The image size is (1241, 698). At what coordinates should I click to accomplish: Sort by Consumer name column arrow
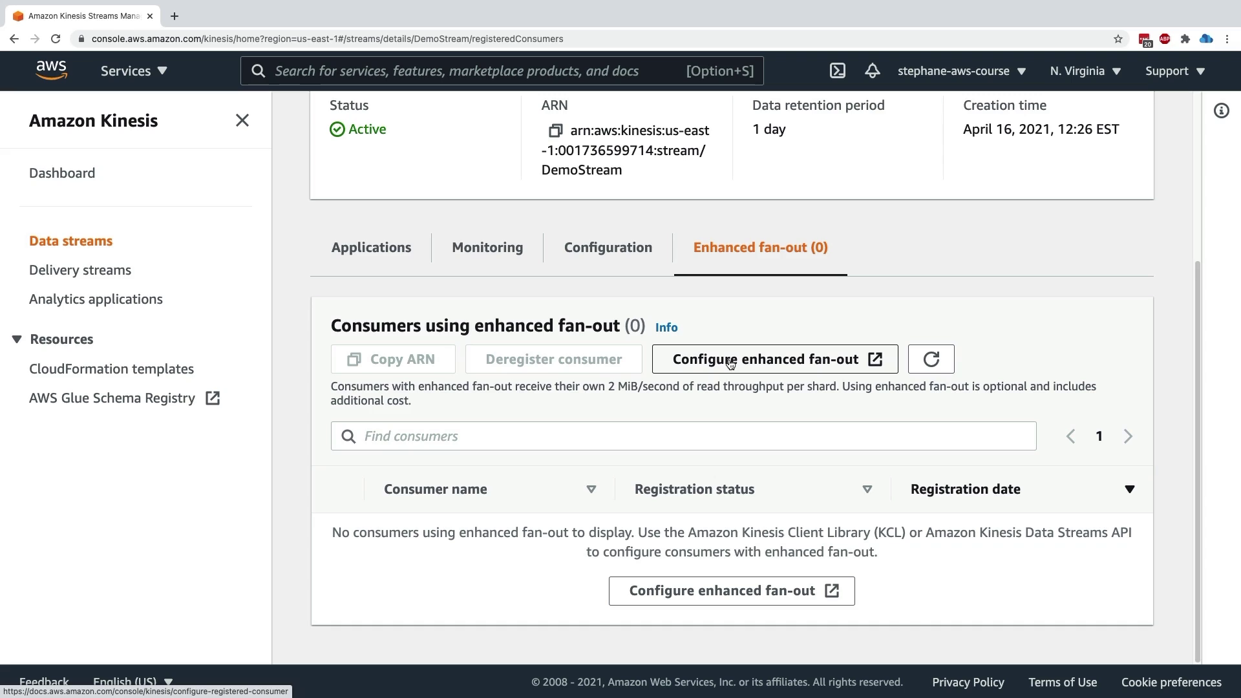click(x=591, y=489)
